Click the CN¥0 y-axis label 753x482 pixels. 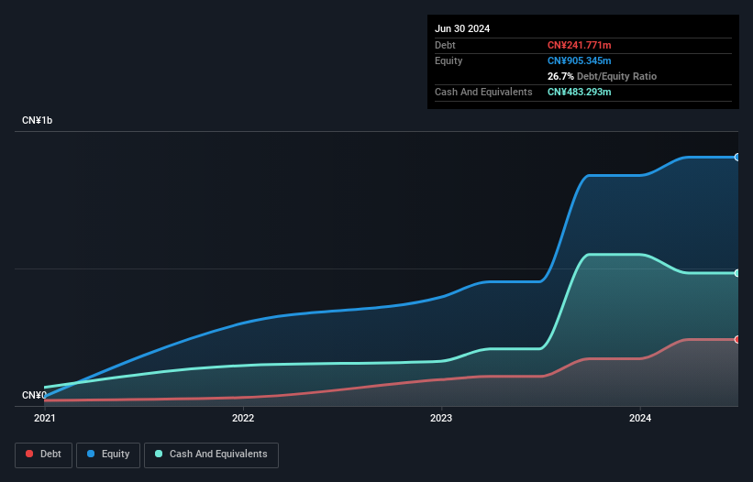click(34, 395)
